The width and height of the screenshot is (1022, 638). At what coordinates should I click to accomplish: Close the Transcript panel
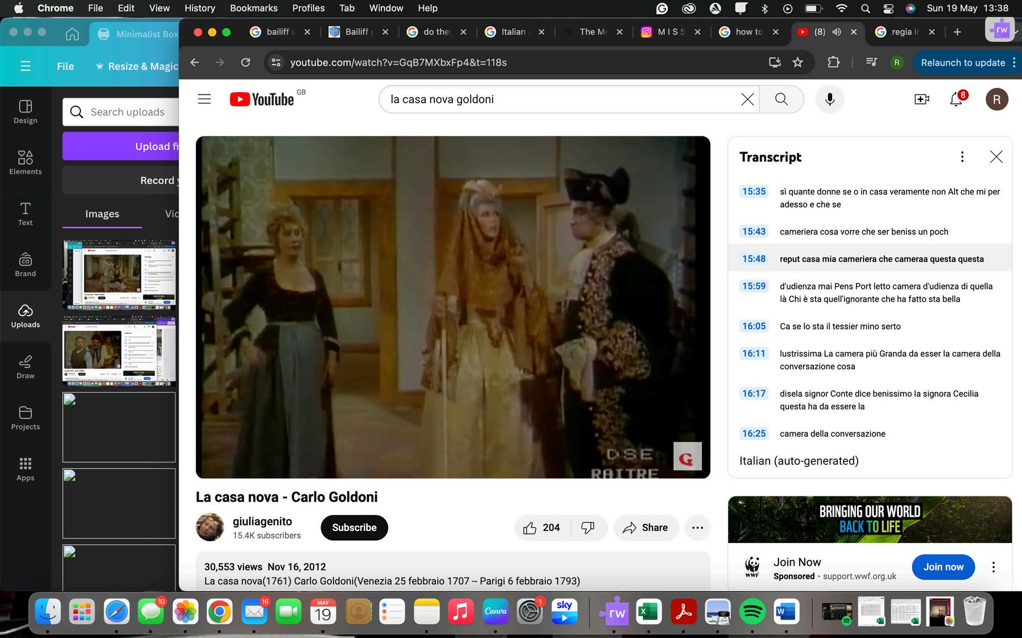[996, 157]
